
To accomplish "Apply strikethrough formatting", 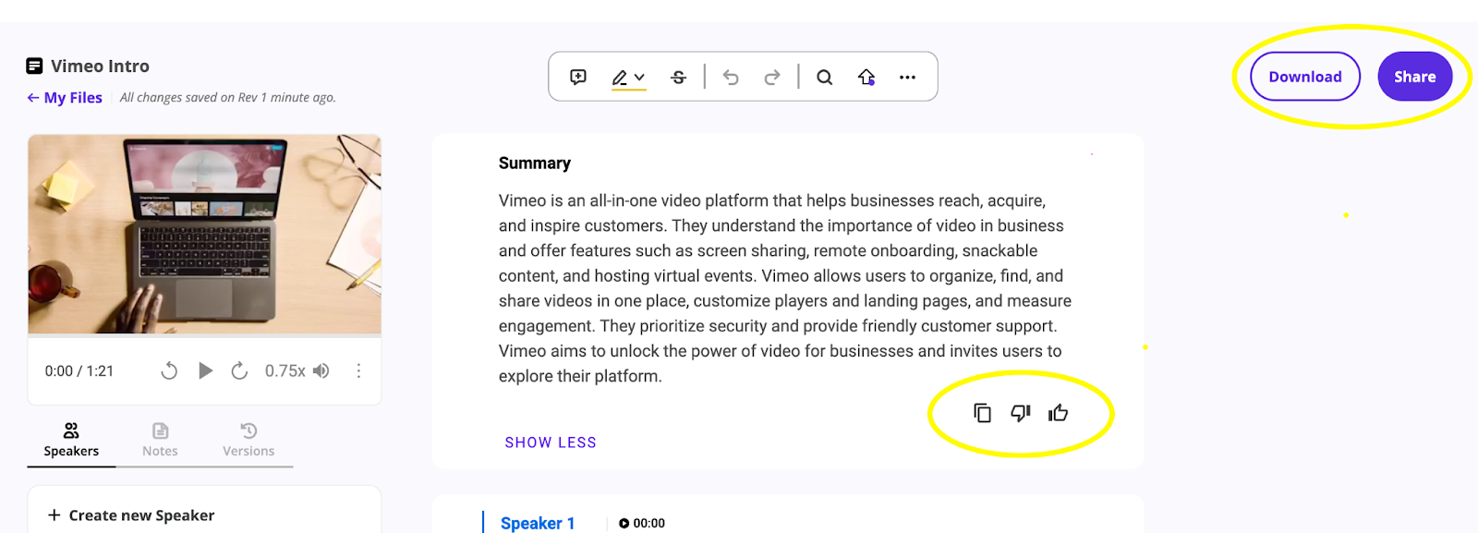I will point(679,78).
